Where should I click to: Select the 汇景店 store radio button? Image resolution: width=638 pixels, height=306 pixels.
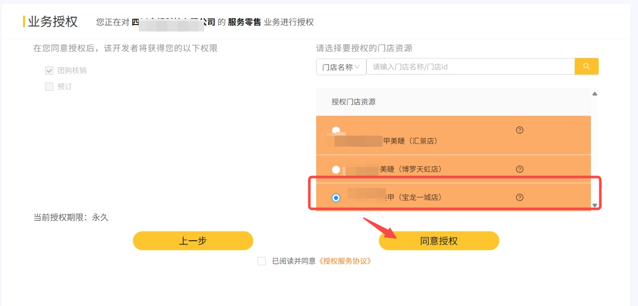coord(336,130)
